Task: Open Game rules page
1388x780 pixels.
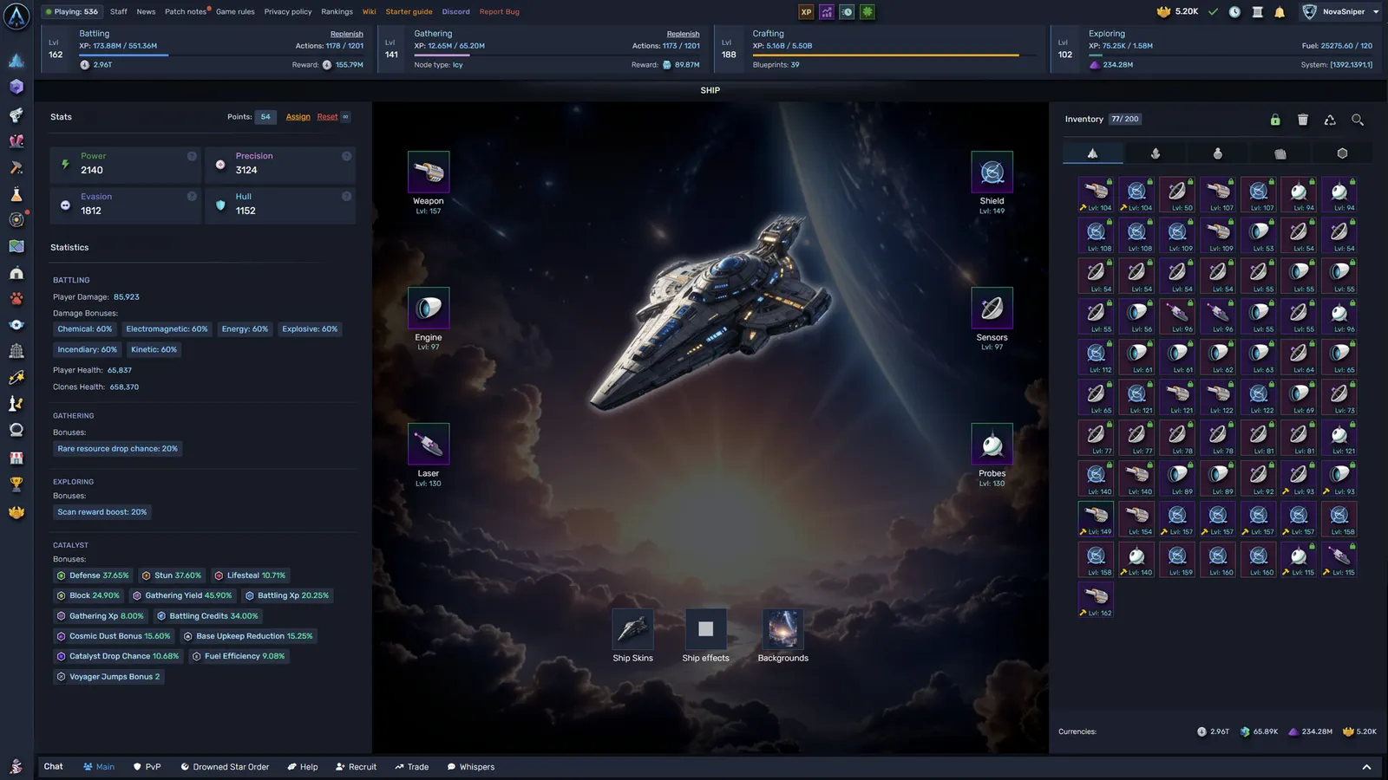Action: click(x=235, y=12)
